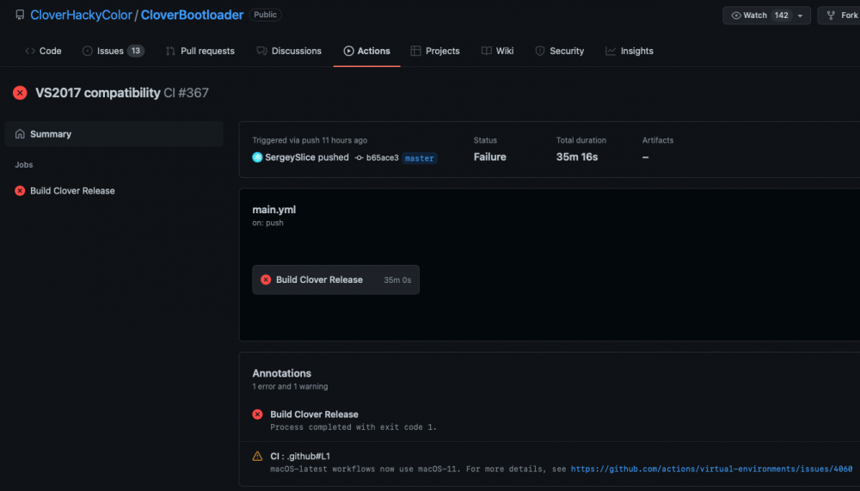Switch to the Issues tab
Viewport: 860px width, 491px height.
113,51
